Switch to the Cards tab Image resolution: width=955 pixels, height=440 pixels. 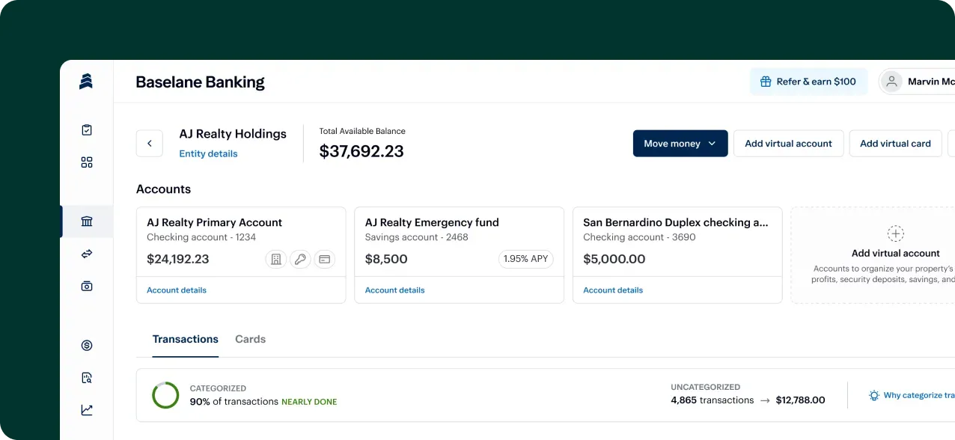(250, 339)
